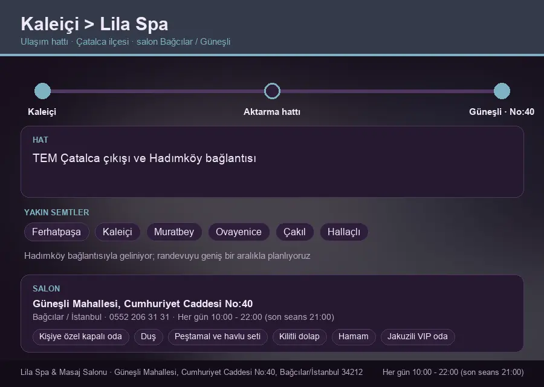Viewport: 544px width, 387px height.
Task: Click the Kaleiçi label under route line
Action: pyautogui.click(x=42, y=112)
